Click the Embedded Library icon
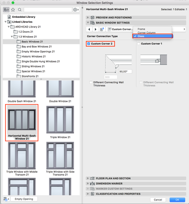 9,17
